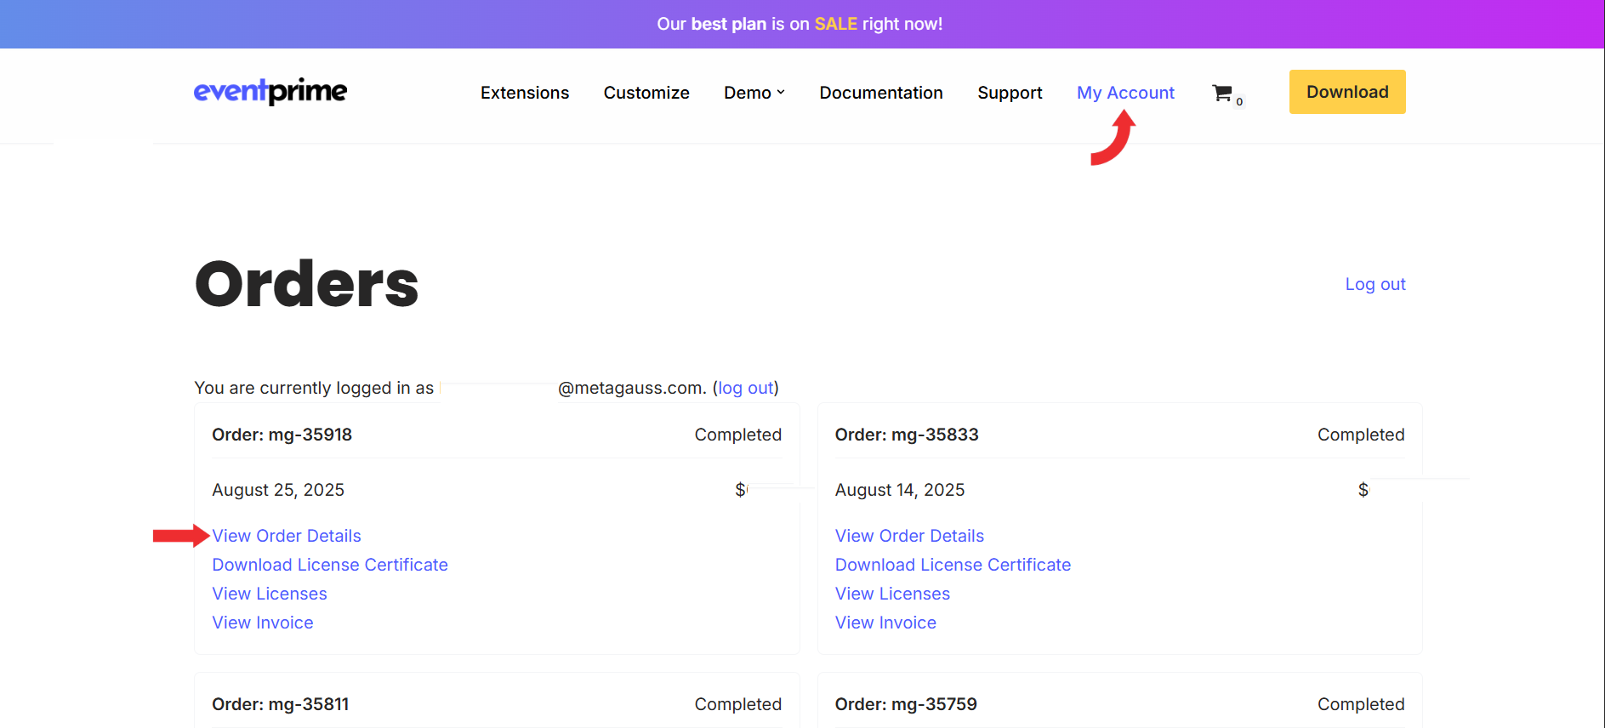1605x728 pixels.
Task: Navigate to Support
Action: [1009, 93]
